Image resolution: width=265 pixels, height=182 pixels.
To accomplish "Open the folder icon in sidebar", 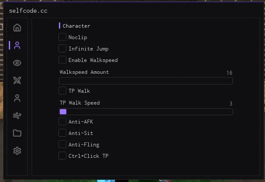I will tap(17, 133).
